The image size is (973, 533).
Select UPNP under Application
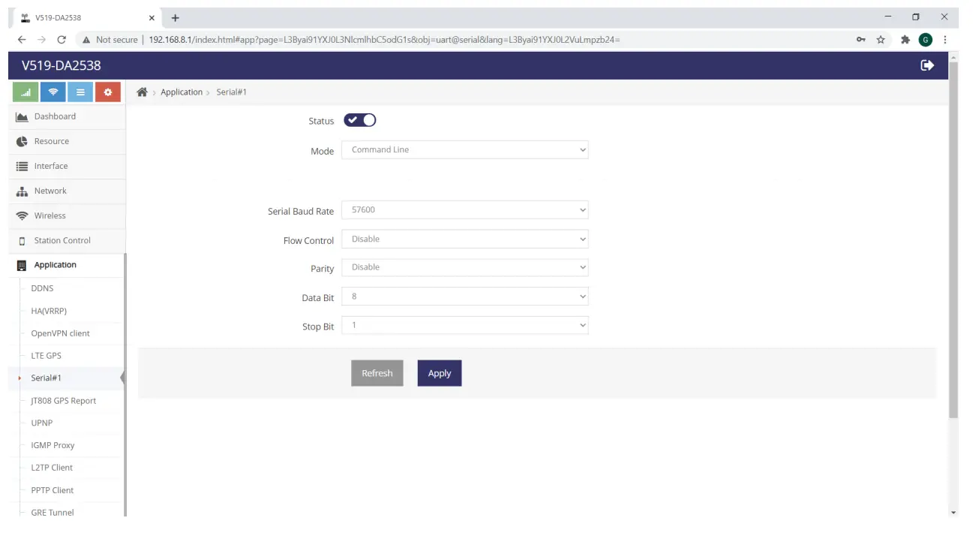(41, 423)
